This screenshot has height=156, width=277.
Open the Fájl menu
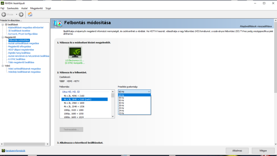(2, 8)
